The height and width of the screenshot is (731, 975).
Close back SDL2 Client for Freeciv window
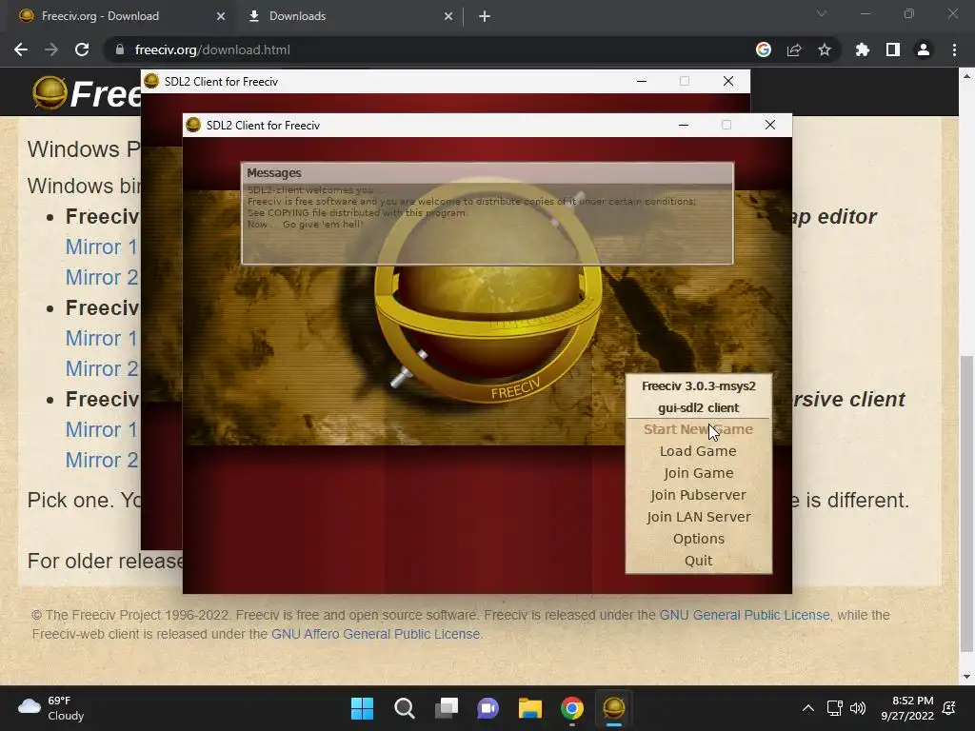tap(728, 82)
